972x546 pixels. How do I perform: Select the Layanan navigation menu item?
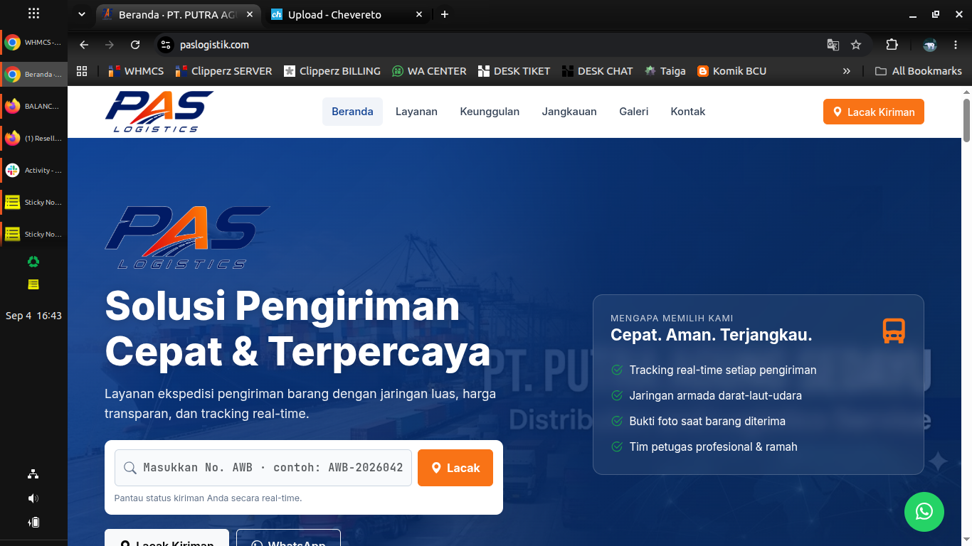pos(416,112)
